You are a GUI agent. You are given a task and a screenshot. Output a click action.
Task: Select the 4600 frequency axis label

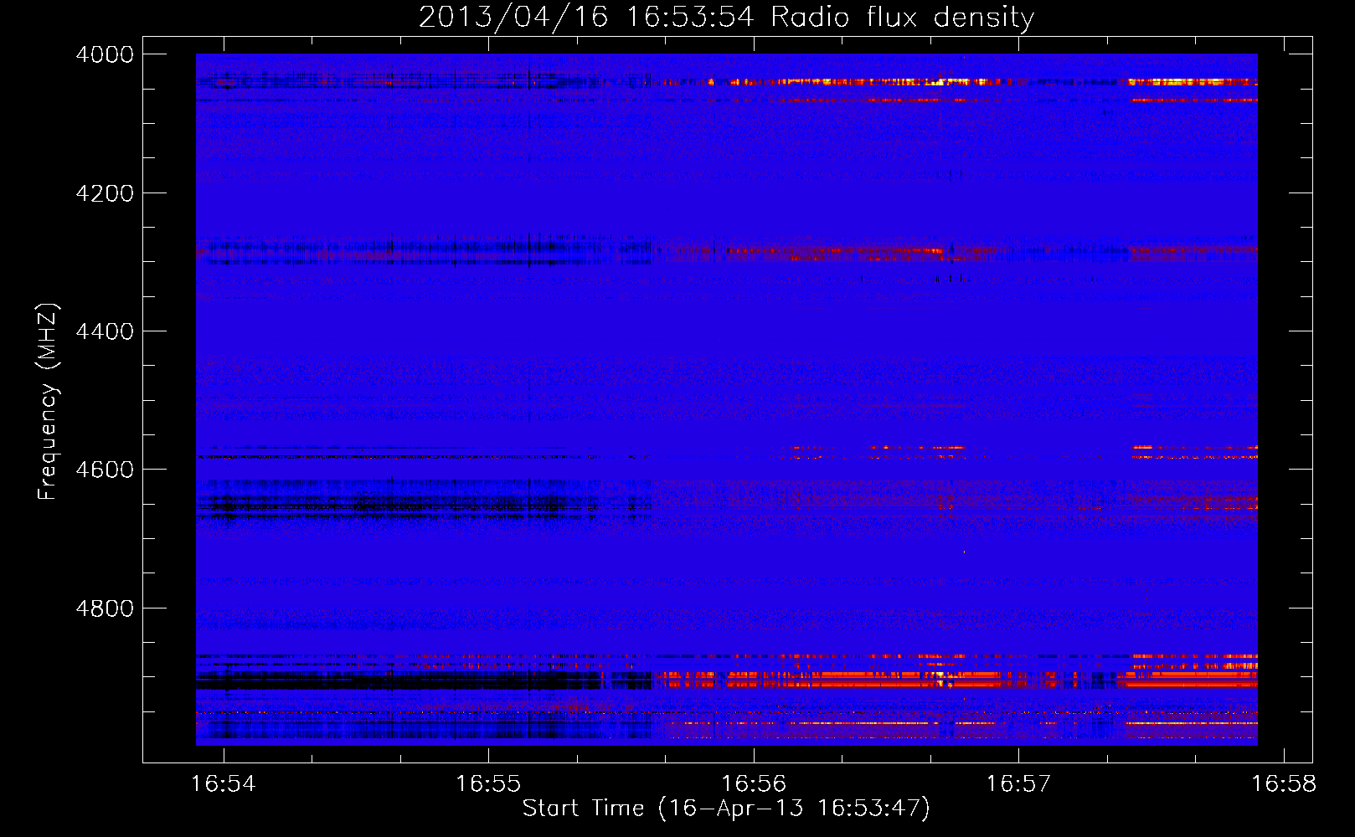pos(105,470)
